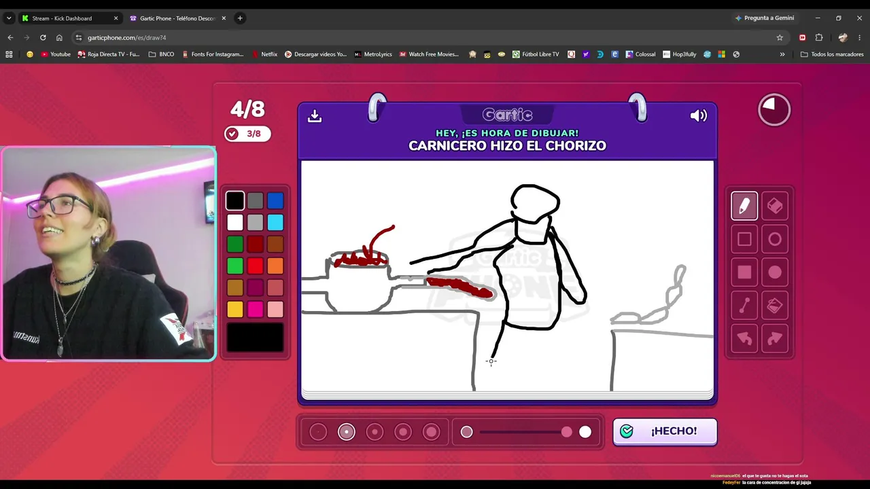Switch to Stream - Kick Dashboard tab
The image size is (870, 489).
click(70, 18)
